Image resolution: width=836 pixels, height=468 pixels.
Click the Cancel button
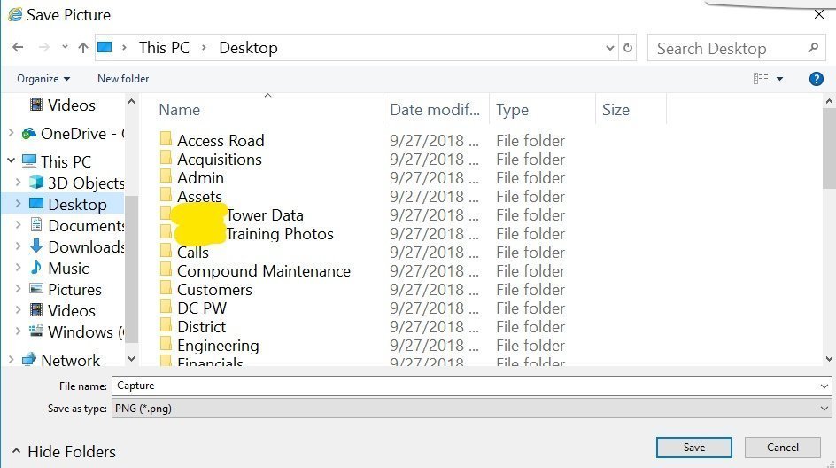[x=782, y=448]
